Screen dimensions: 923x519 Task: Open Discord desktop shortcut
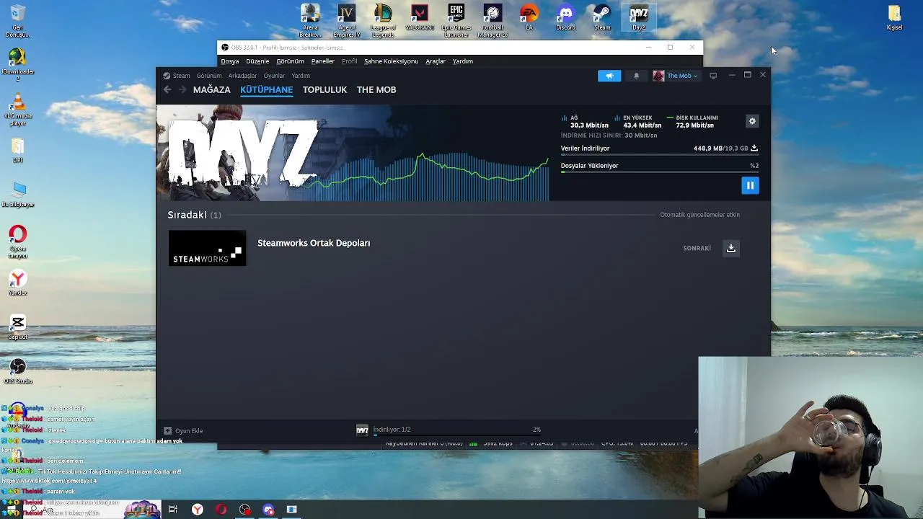[x=565, y=18]
